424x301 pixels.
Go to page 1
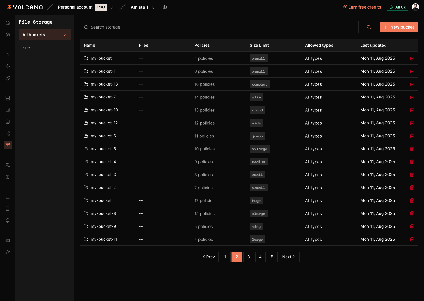click(x=225, y=257)
